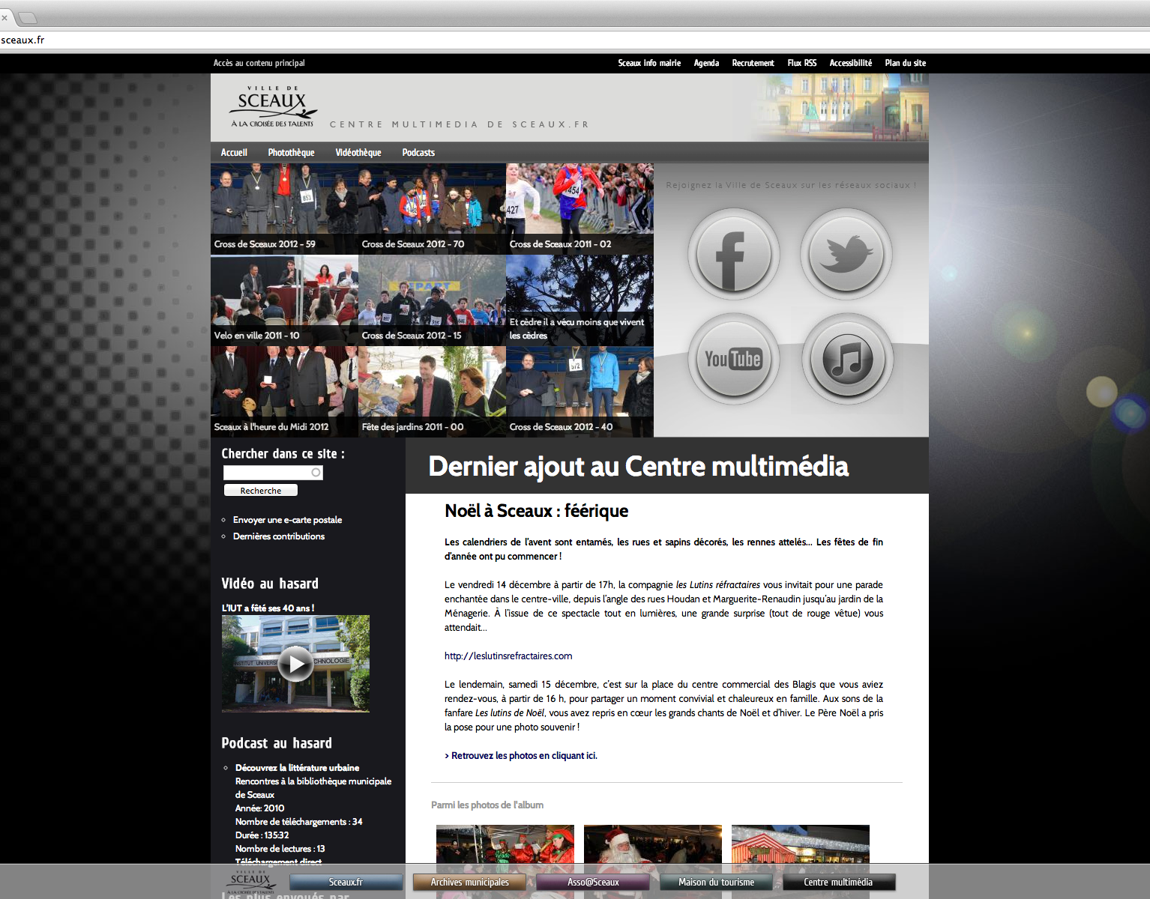This screenshot has width=1150, height=899.
Task: Open the Podcasts menu item
Action: (x=418, y=152)
